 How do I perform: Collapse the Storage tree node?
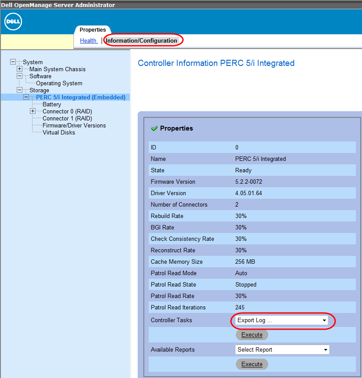(19, 90)
